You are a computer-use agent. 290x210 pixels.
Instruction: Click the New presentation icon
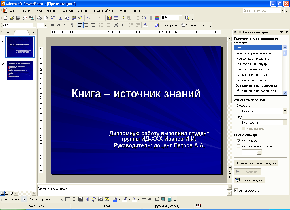(5, 18)
